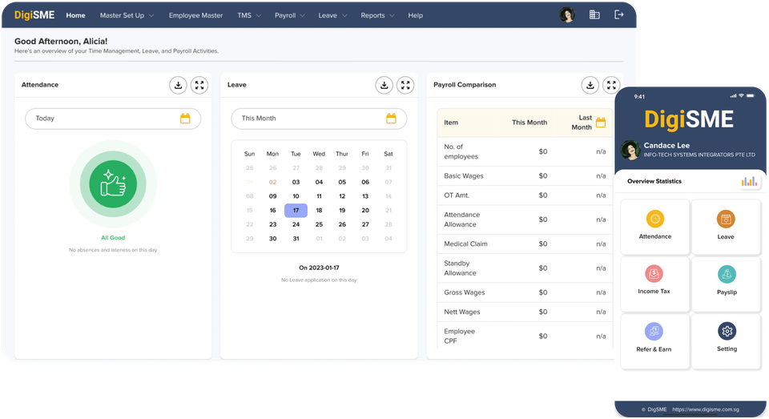Select date 24 in the Leave calendar

pos(296,224)
